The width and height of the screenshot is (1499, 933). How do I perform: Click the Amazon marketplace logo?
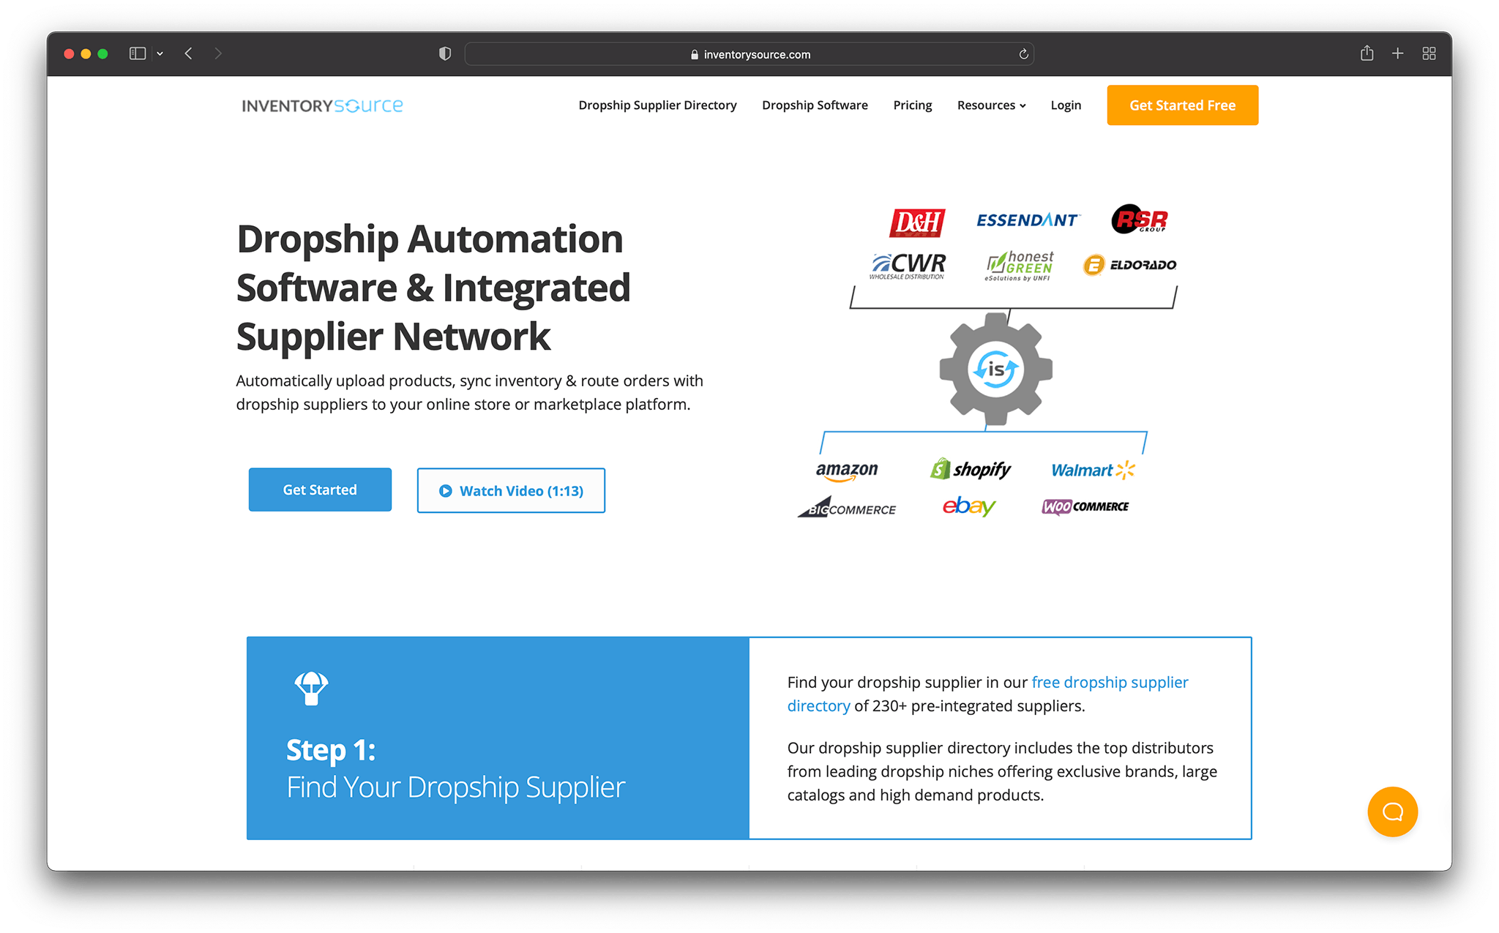tap(846, 471)
